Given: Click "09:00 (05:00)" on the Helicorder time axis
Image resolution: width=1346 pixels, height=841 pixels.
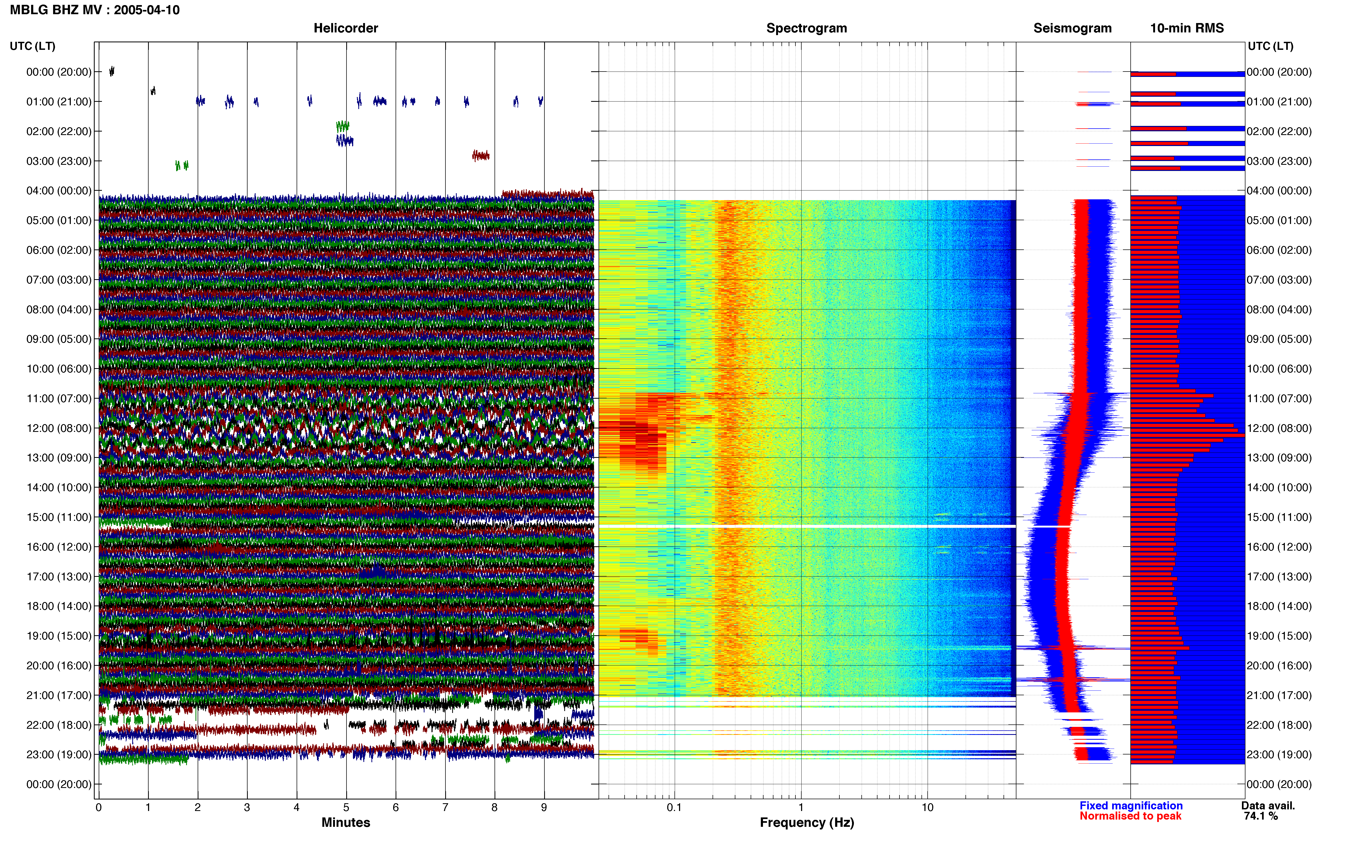Looking at the screenshot, I should (59, 339).
